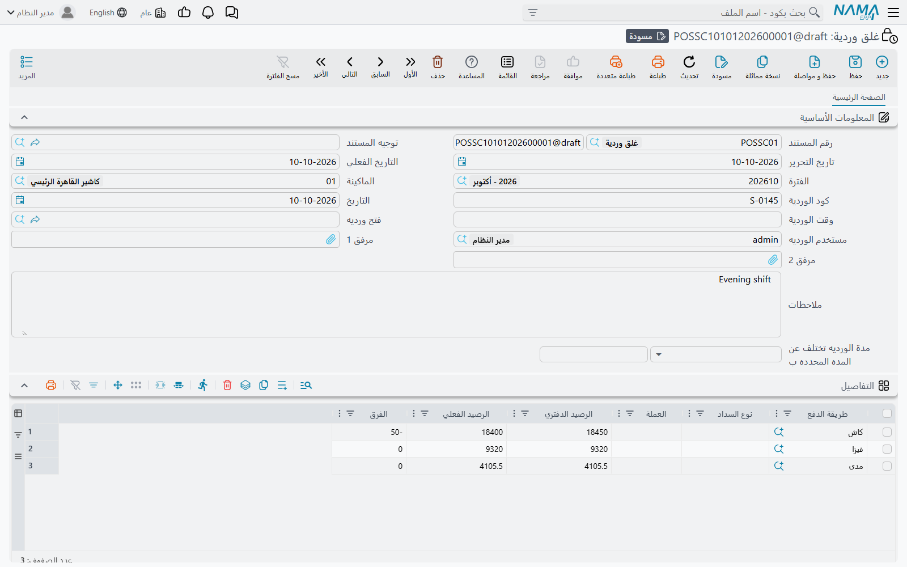Open المساعدة (help) icon

(x=472, y=62)
